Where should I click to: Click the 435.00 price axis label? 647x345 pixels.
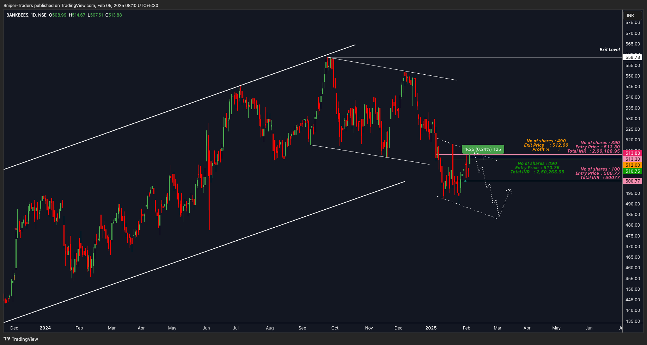[633, 321]
